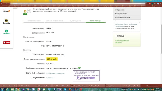Open the Yandex icon in the taskbar

pyautogui.click(x=39, y=89)
